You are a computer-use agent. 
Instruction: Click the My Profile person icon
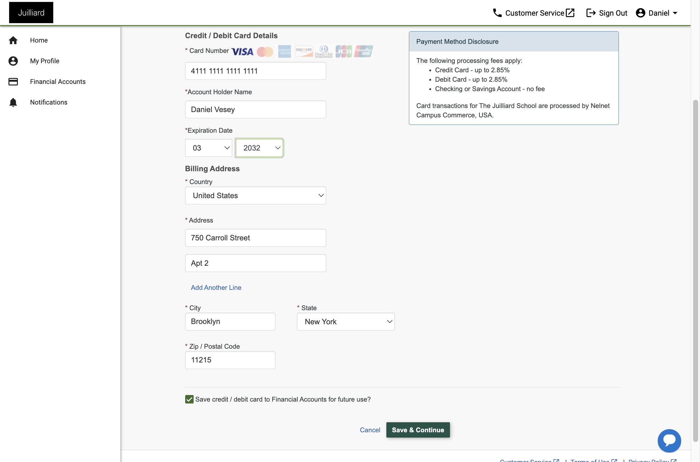pyautogui.click(x=13, y=61)
